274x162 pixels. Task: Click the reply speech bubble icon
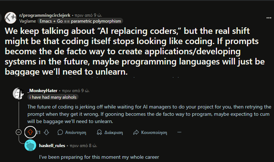pyautogui.click(x=60, y=133)
